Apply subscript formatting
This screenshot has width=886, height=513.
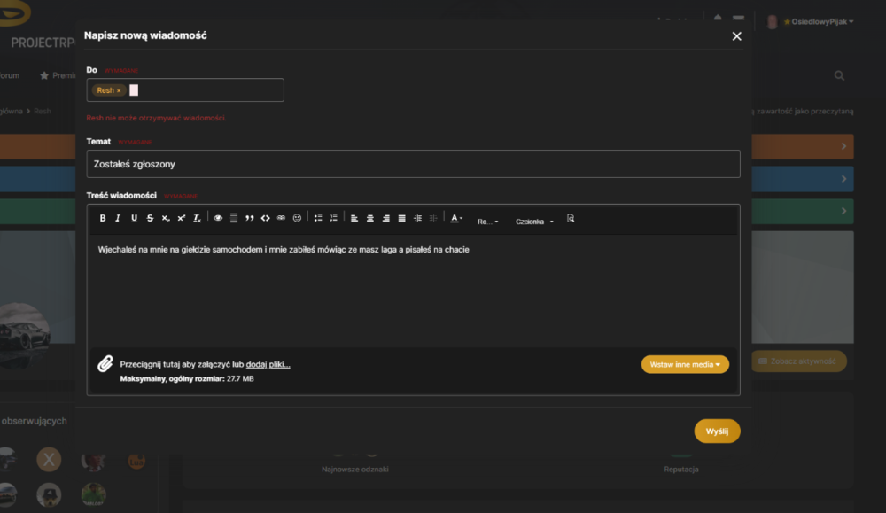(166, 218)
